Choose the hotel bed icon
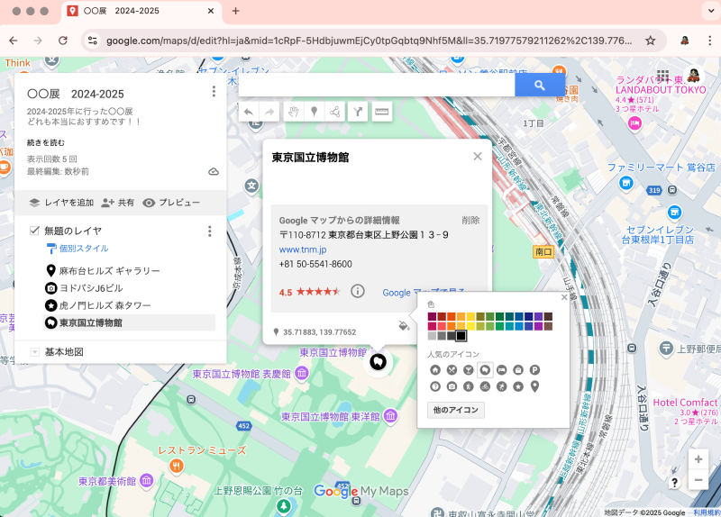The image size is (721, 517). point(501,370)
